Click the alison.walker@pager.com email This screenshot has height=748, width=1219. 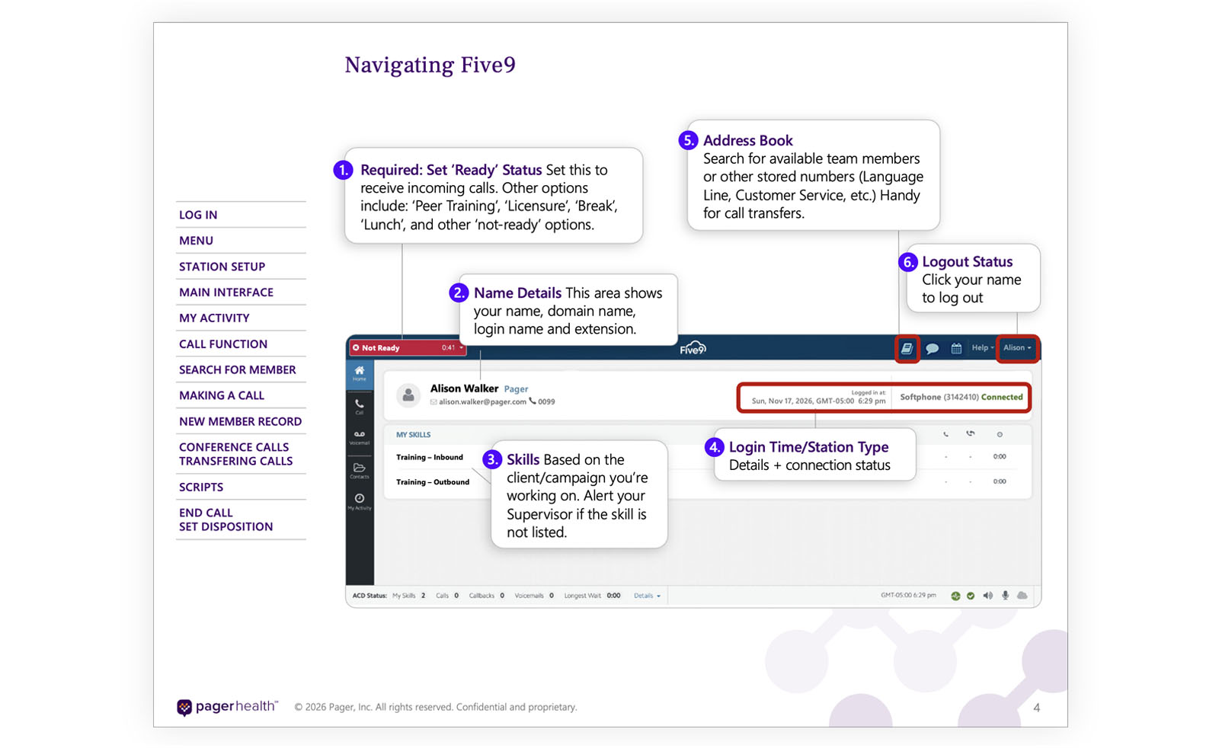point(482,402)
